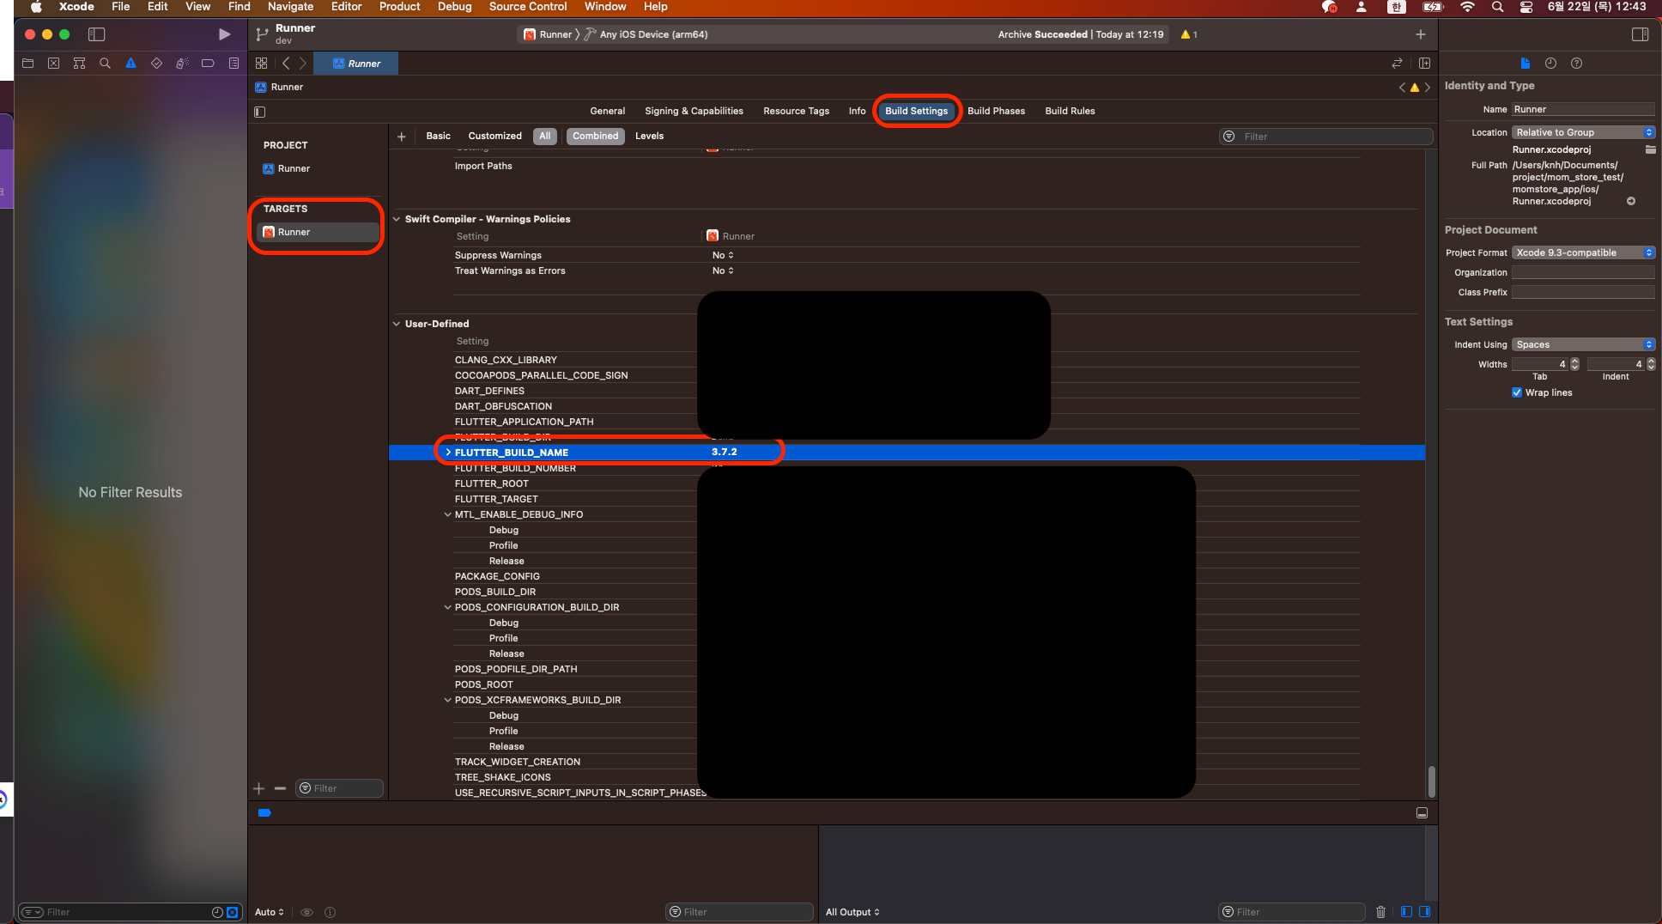Open the Source Control menu
Image resolution: width=1662 pixels, height=924 pixels.
coord(528,7)
